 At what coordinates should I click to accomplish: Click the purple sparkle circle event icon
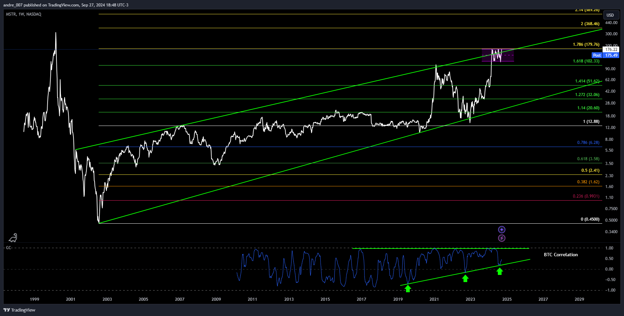click(502, 230)
